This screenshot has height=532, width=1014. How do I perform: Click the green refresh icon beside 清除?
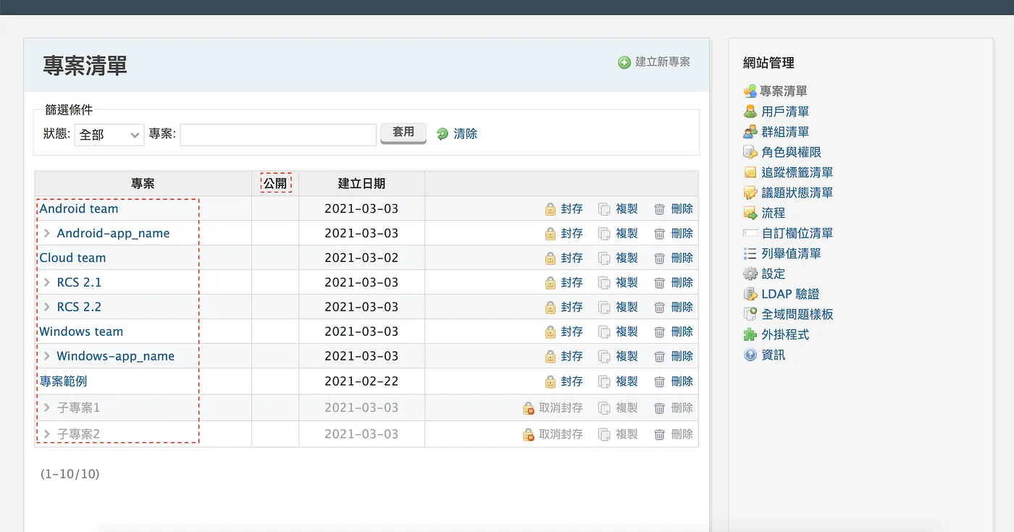click(x=443, y=134)
